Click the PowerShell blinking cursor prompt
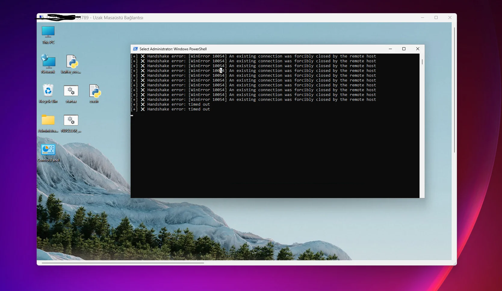 [x=132, y=115]
